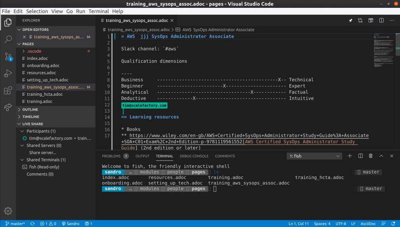Click Share server... link

(x=43, y=152)
